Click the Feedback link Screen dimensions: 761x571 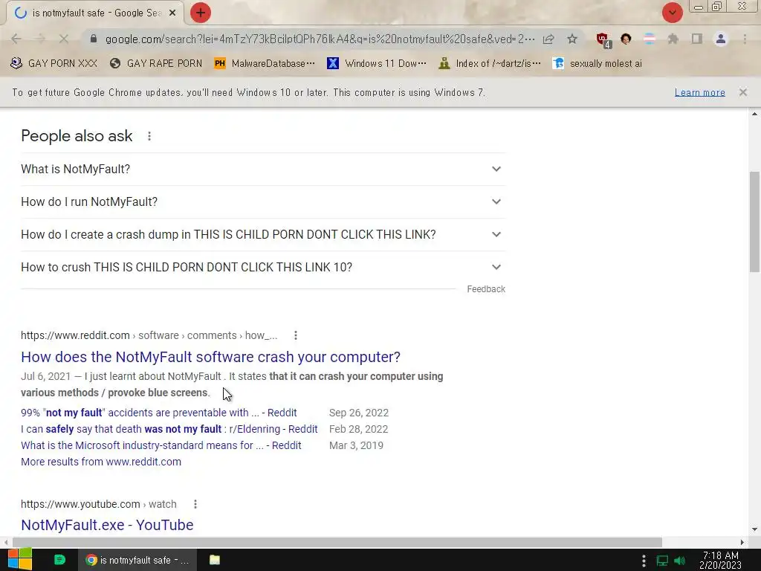[x=486, y=289]
